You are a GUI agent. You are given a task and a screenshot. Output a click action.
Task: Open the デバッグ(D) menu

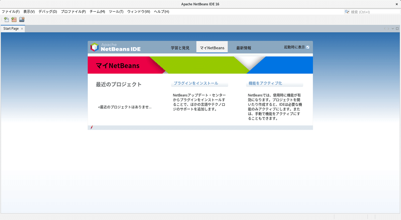click(48, 12)
